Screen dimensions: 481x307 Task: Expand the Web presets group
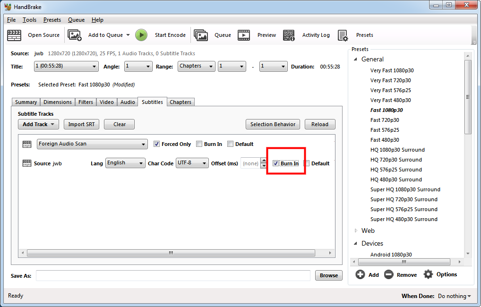[x=356, y=230]
